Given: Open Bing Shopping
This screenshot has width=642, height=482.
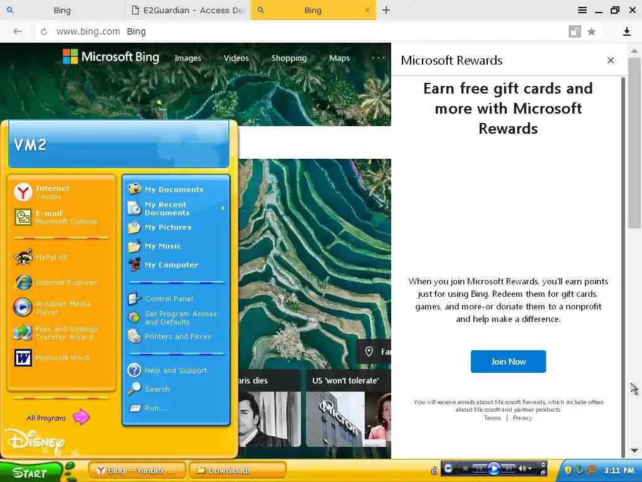Looking at the screenshot, I should point(289,58).
